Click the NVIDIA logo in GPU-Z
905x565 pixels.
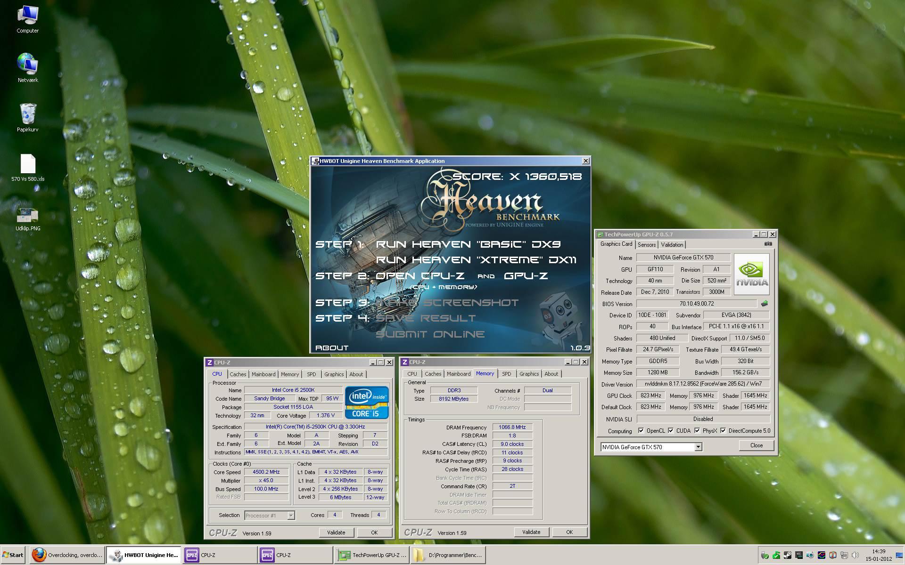[751, 274]
